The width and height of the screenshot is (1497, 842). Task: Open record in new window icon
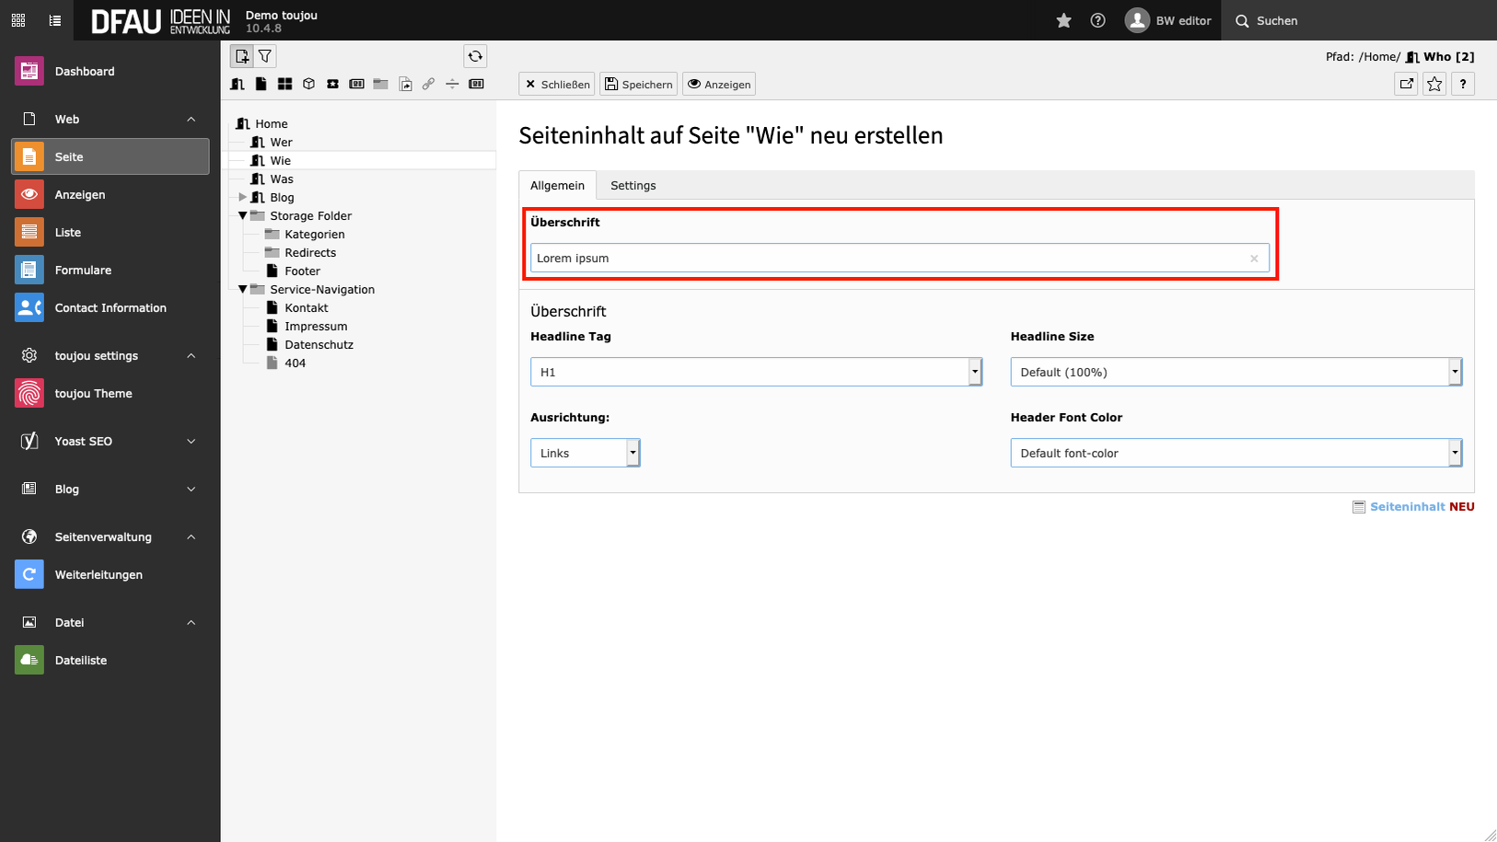(1406, 84)
